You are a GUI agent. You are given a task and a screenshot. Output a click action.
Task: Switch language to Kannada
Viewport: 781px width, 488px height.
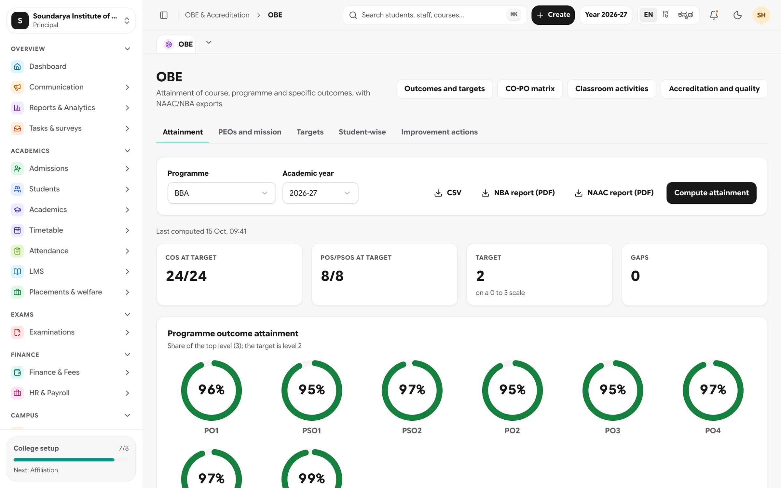click(685, 15)
